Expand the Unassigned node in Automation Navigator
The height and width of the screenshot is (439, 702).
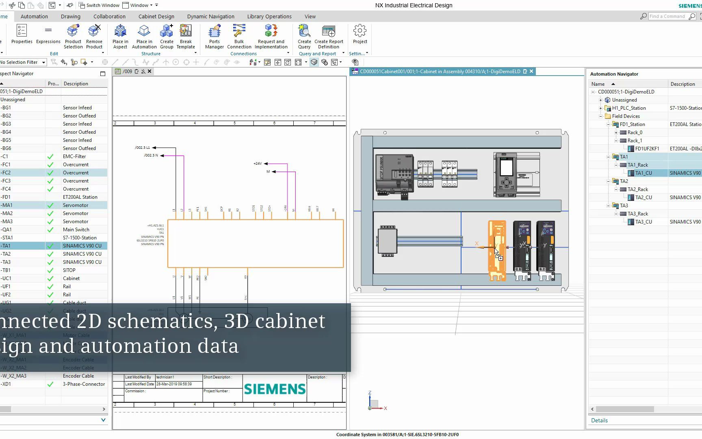[600, 100]
